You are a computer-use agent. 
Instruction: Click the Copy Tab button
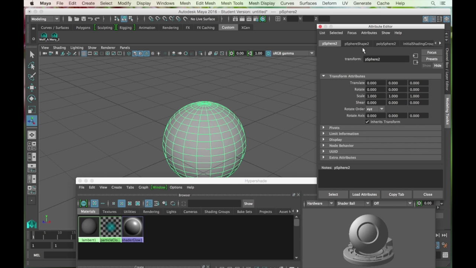[396, 194]
